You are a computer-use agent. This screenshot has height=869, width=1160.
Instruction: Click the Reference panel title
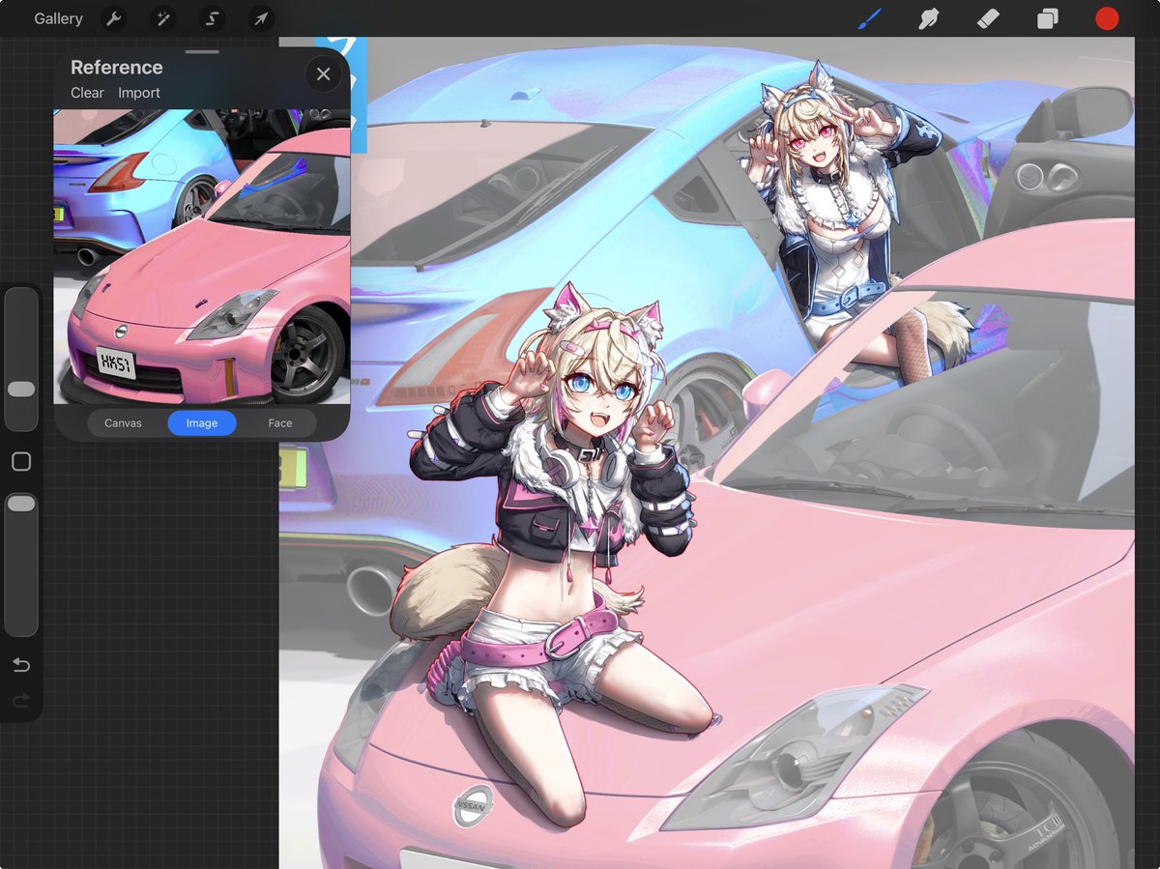click(x=117, y=68)
